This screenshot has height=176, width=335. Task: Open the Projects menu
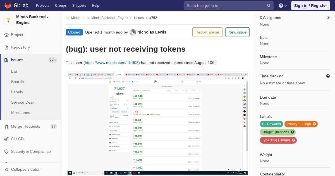tap(42, 6)
